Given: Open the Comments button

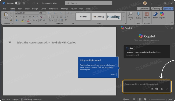Looking at the screenshot, I should [x=143, y=9].
